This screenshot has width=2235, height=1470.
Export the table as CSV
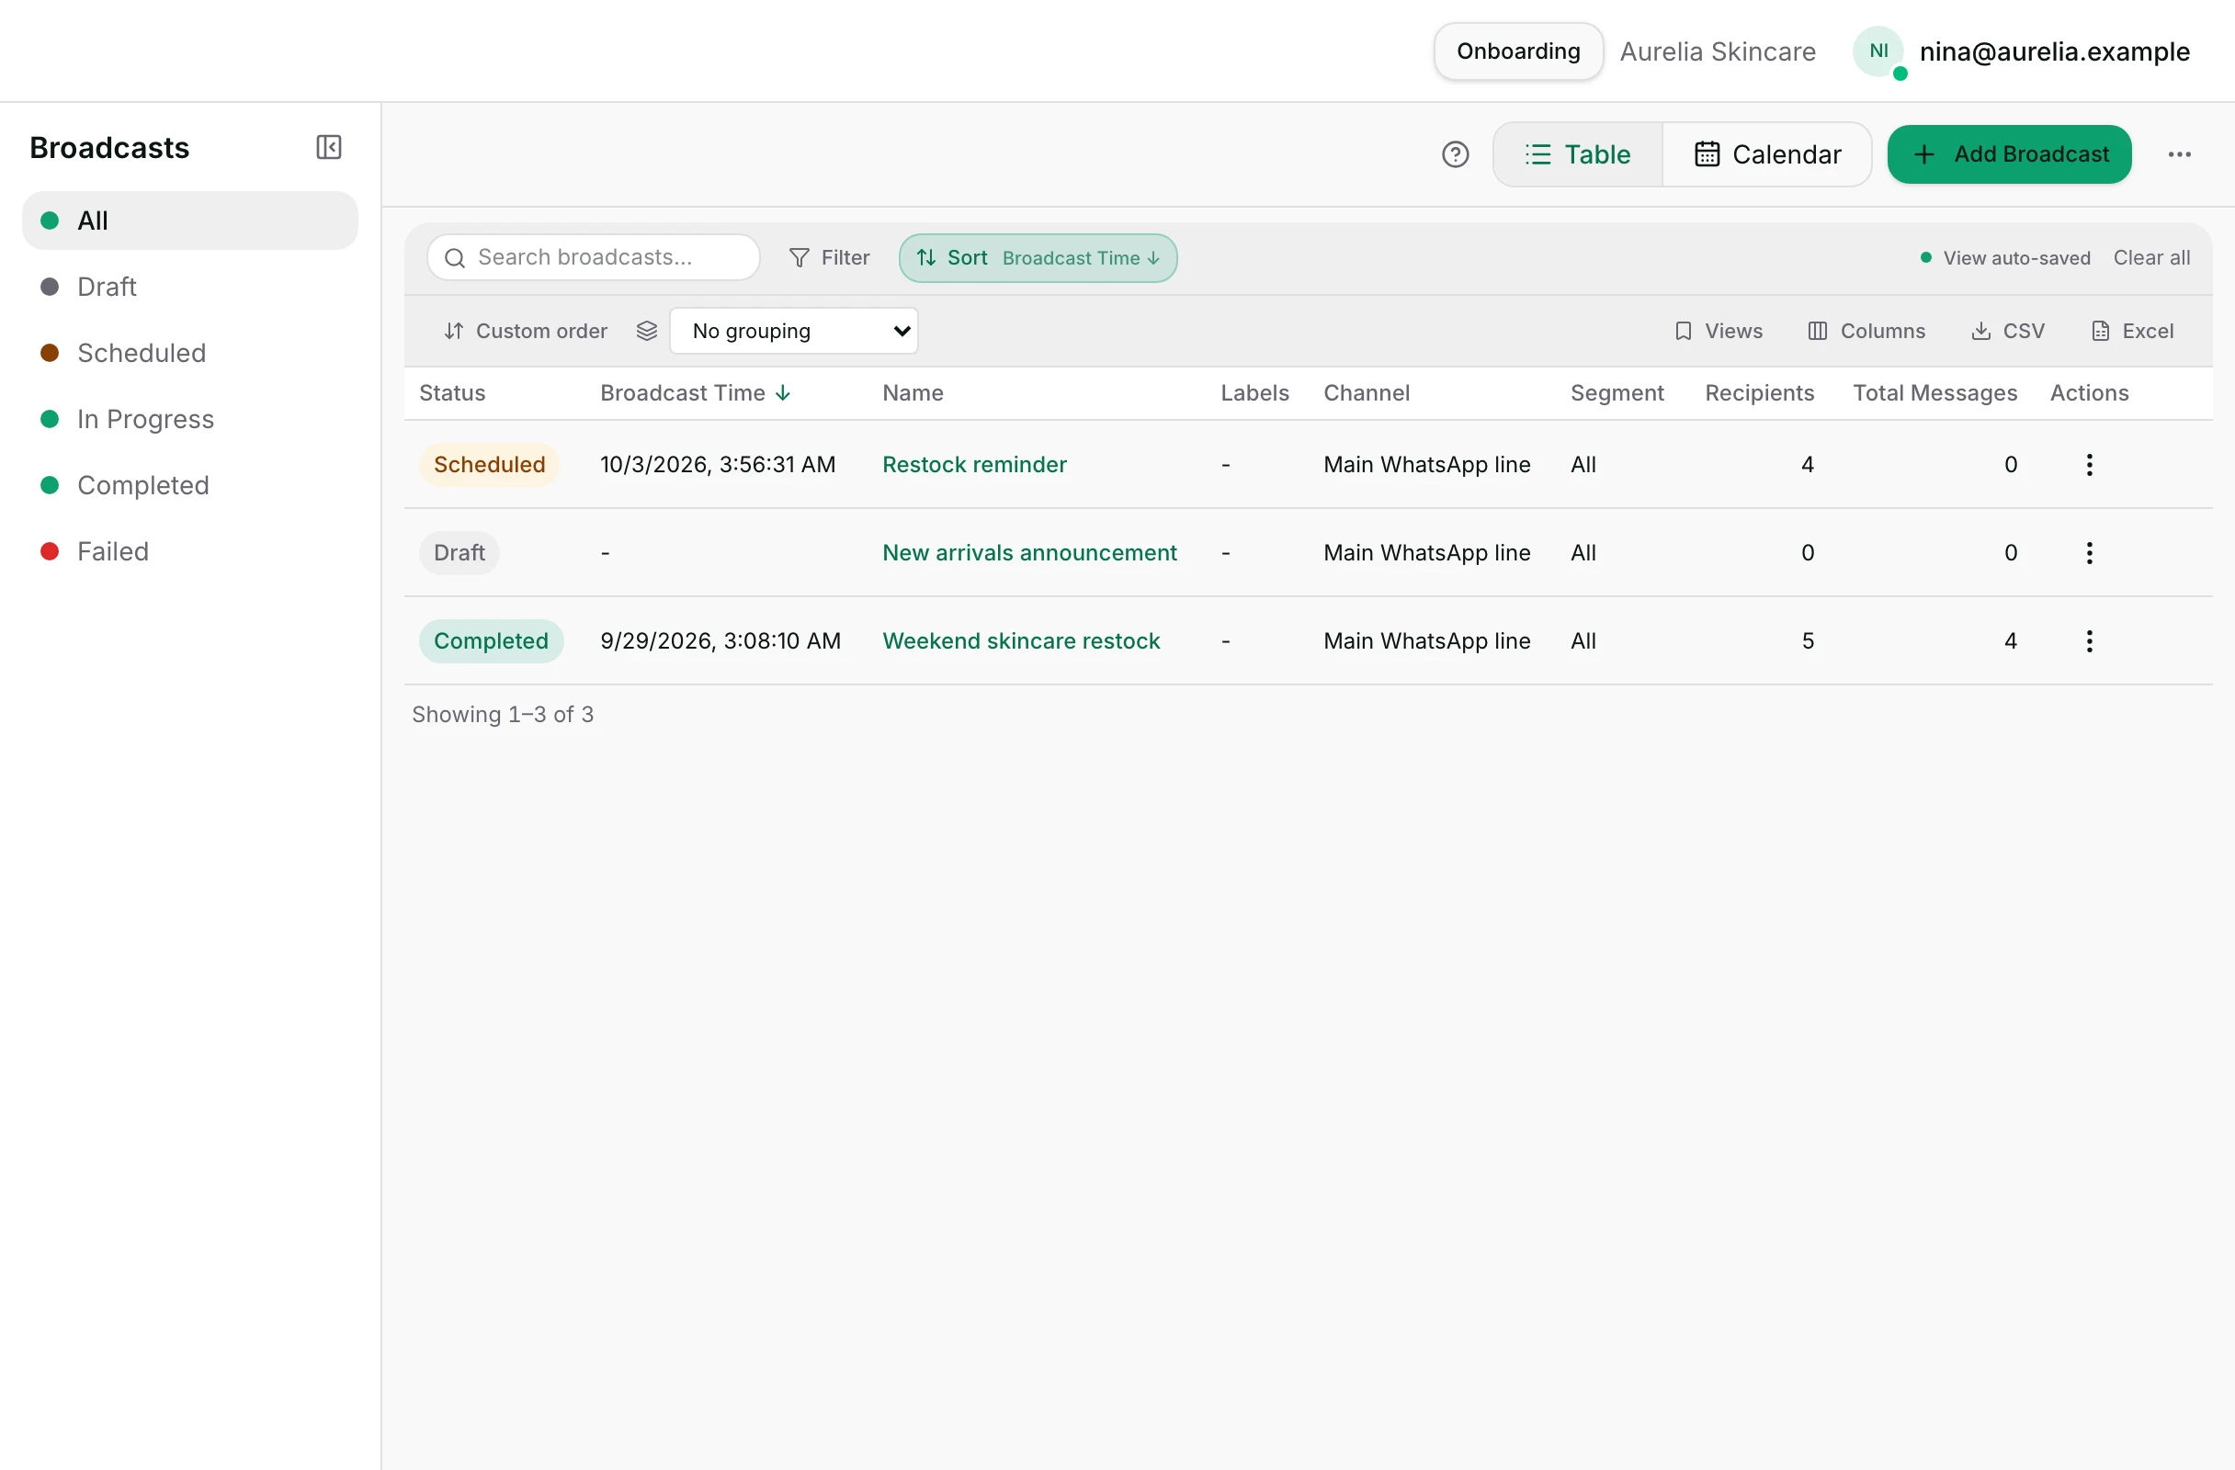2008,331
